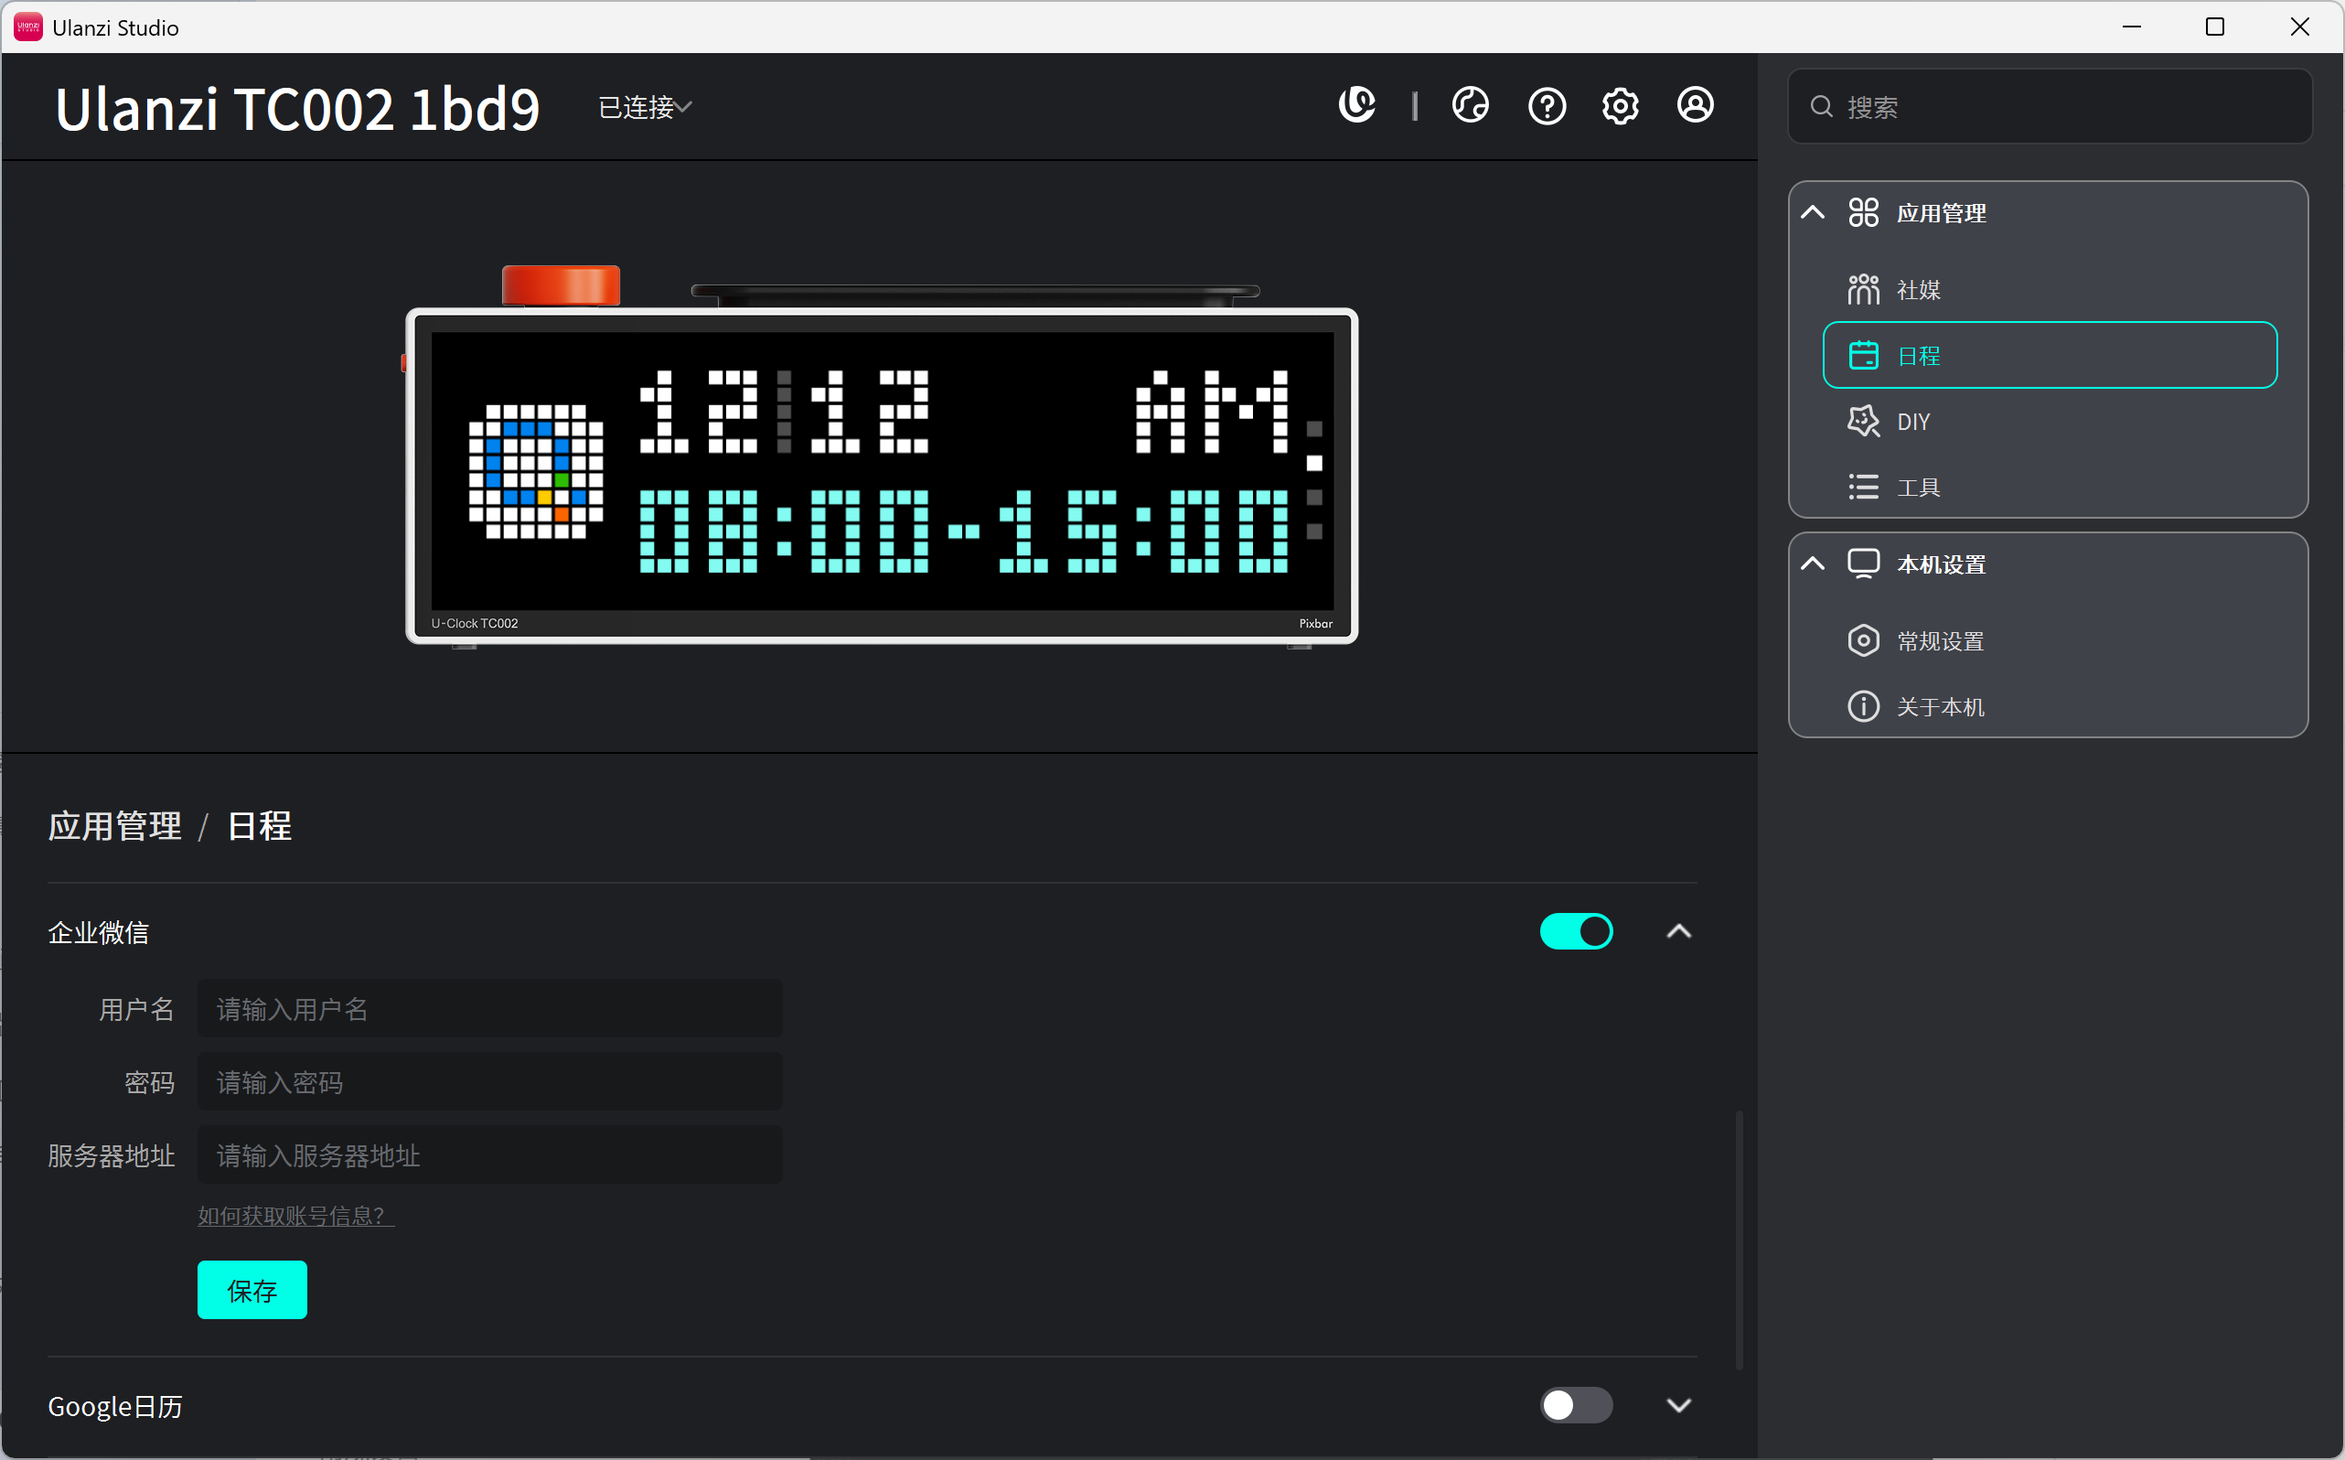Open 常规设置 in the sidebar
The width and height of the screenshot is (2345, 1460).
(2049, 640)
